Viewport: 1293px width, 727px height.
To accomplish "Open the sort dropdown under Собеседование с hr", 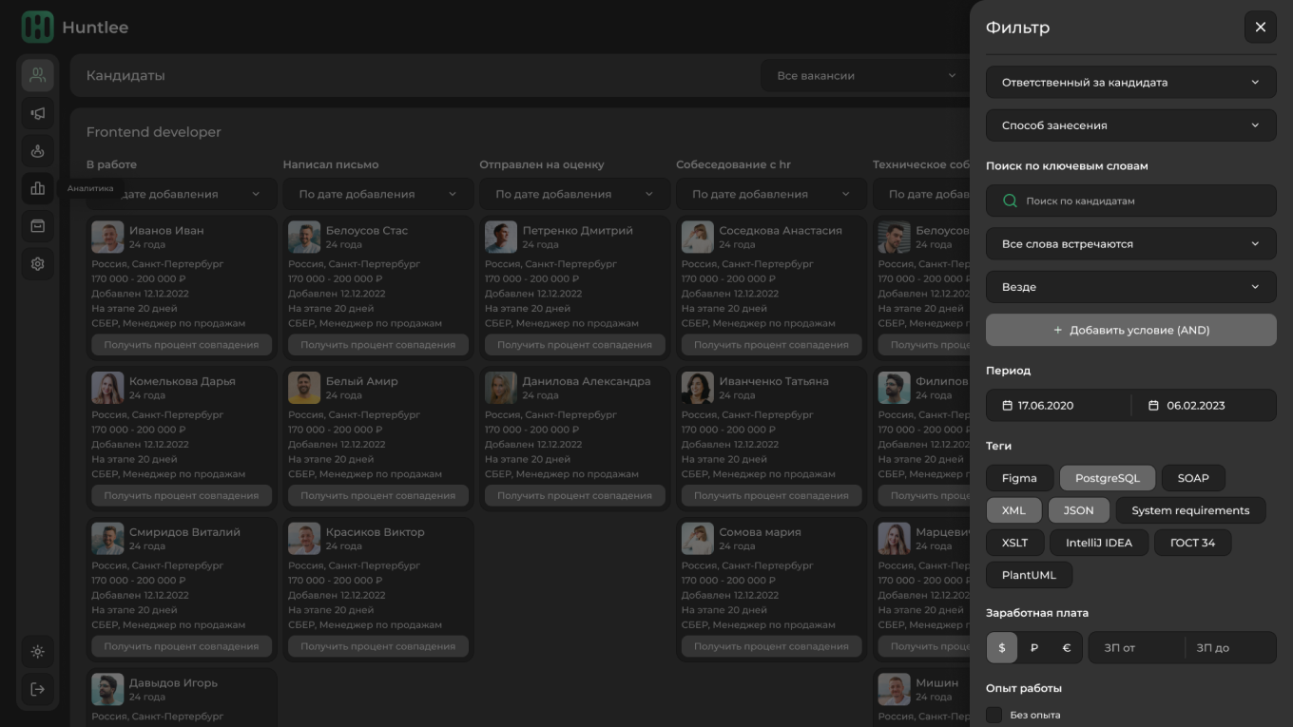I will tap(771, 194).
